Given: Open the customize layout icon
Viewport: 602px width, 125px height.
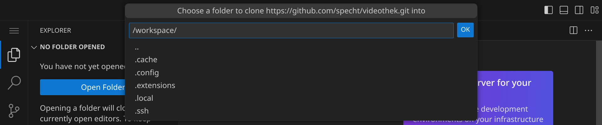Looking at the screenshot, I should 594,10.
